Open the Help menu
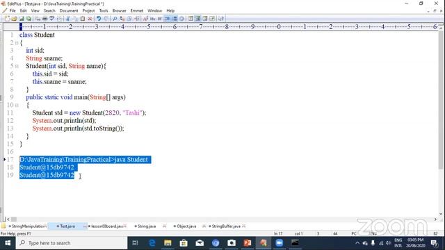This screenshot has height=250, width=445. tap(170, 11)
